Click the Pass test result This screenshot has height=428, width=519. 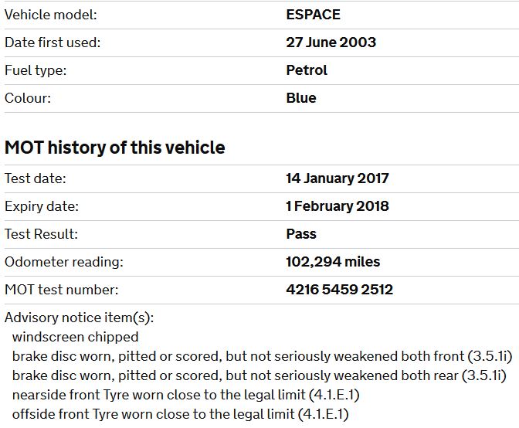[x=301, y=234]
